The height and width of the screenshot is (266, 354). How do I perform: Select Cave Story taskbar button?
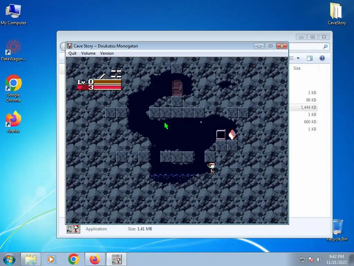pos(117,259)
